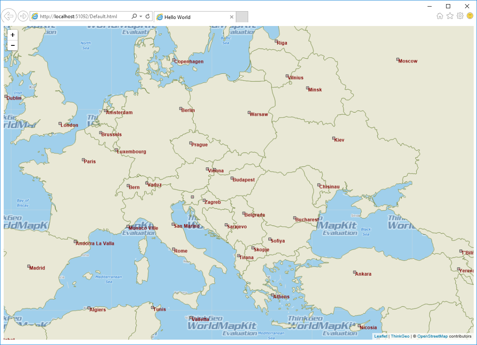Click the Home icon

pyautogui.click(x=440, y=16)
